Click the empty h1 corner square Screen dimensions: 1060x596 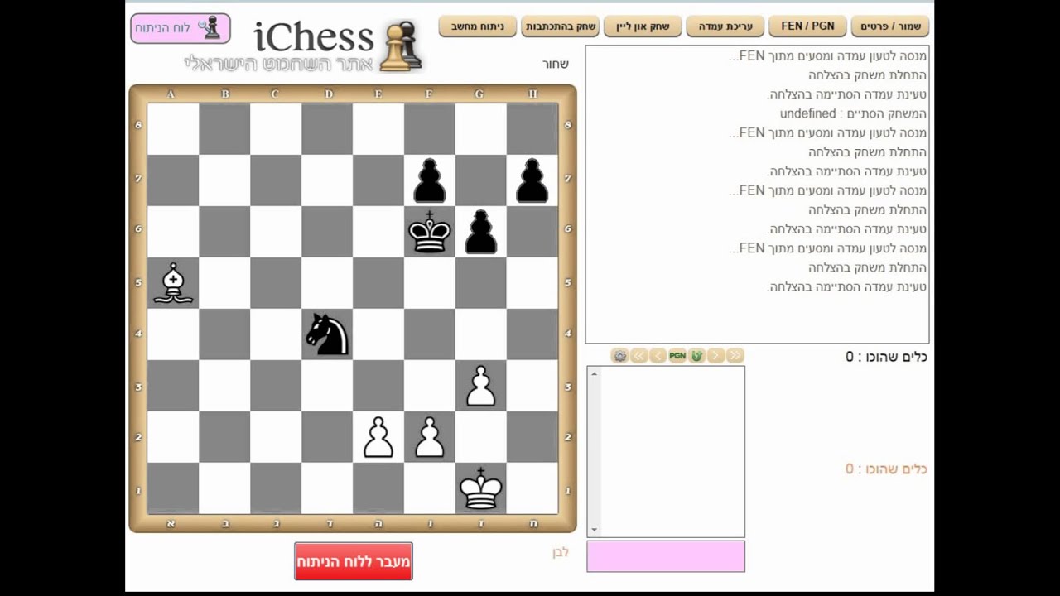[x=532, y=488]
